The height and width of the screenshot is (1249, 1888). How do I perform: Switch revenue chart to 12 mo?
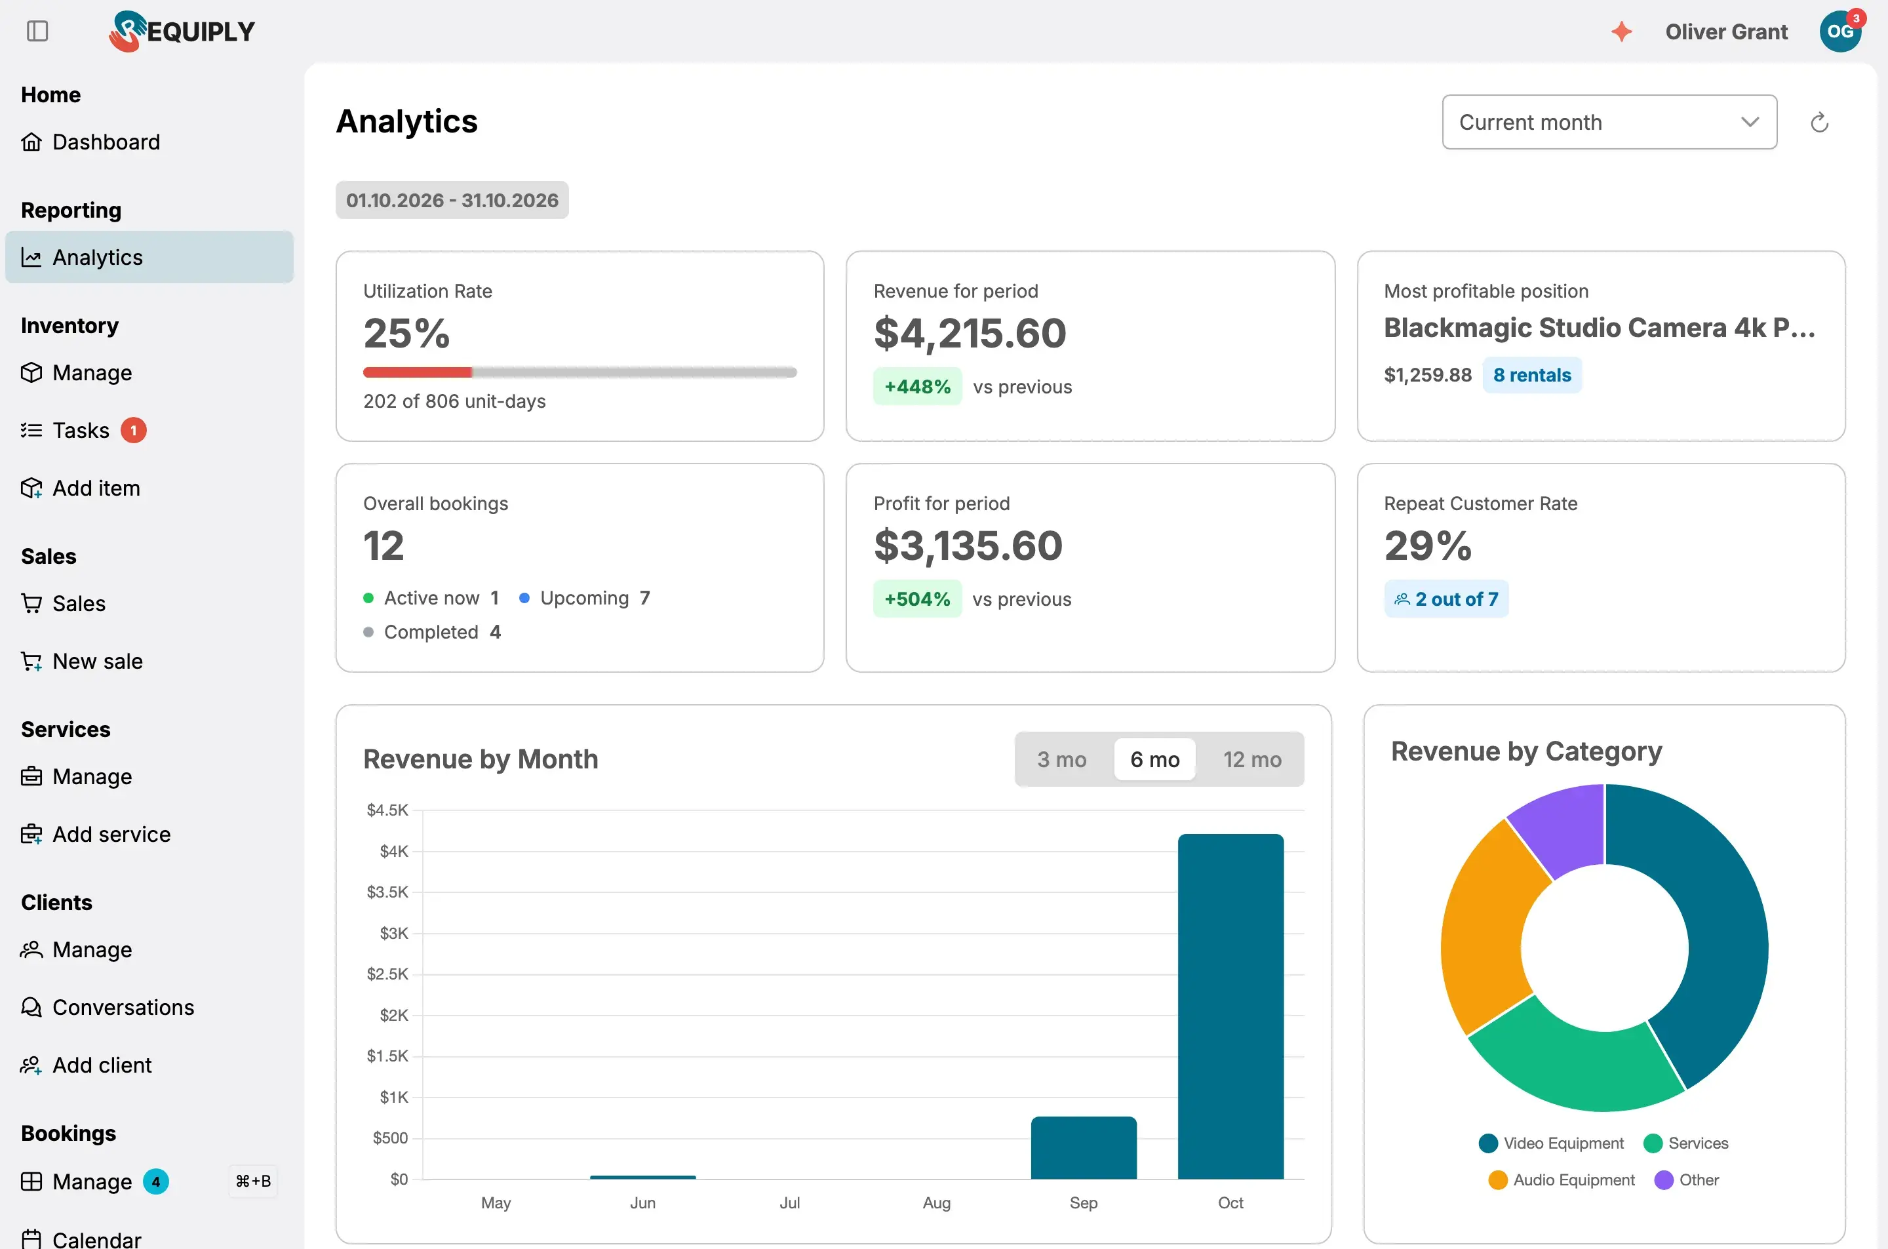[1251, 759]
